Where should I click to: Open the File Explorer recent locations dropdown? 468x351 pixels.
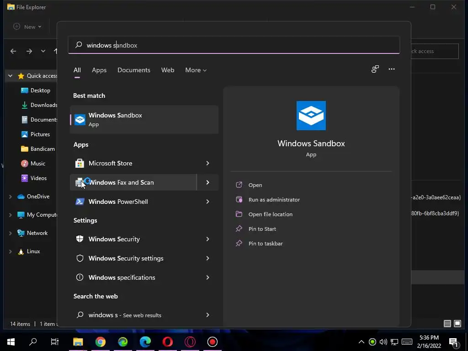[x=43, y=51]
